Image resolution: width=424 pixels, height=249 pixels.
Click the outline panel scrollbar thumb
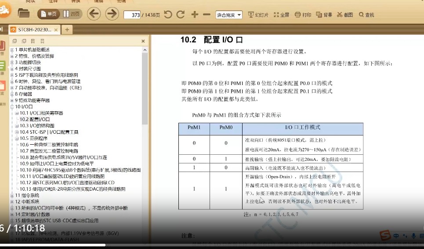(145, 89)
